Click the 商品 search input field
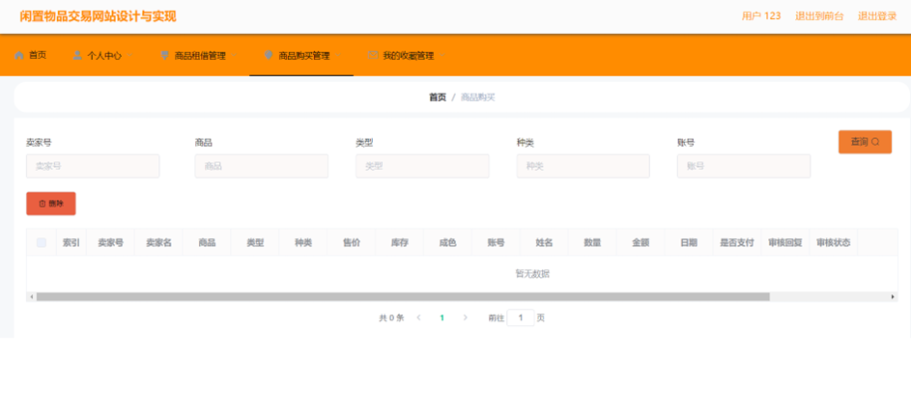The height and width of the screenshot is (414, 911). tap(262, 166)
